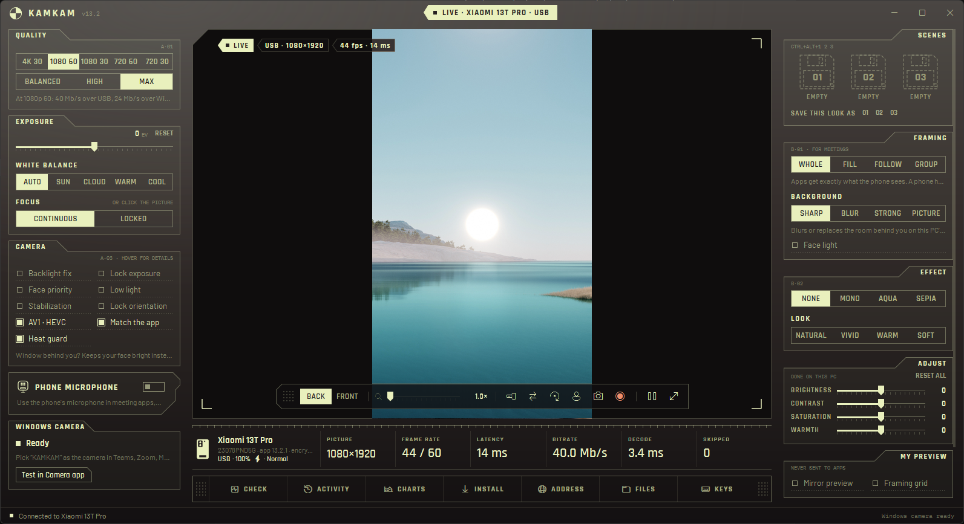
Task: Click Test in Camera app button
Action: coord(53,475)
